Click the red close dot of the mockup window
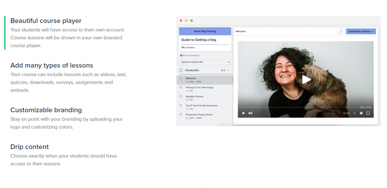Viewport: 387px width, 188px height. point(181,21)
